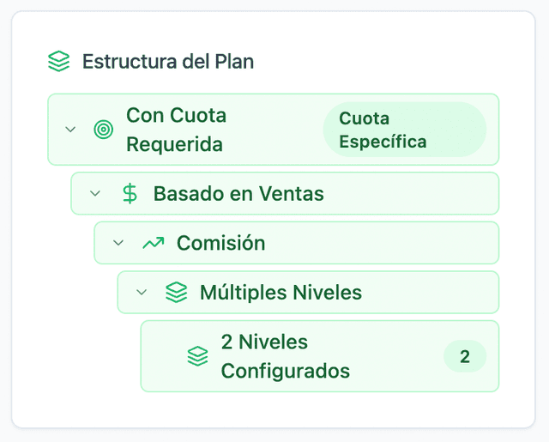
Task: Click the number 2 count badge
Action: click(x=465, y=356)
